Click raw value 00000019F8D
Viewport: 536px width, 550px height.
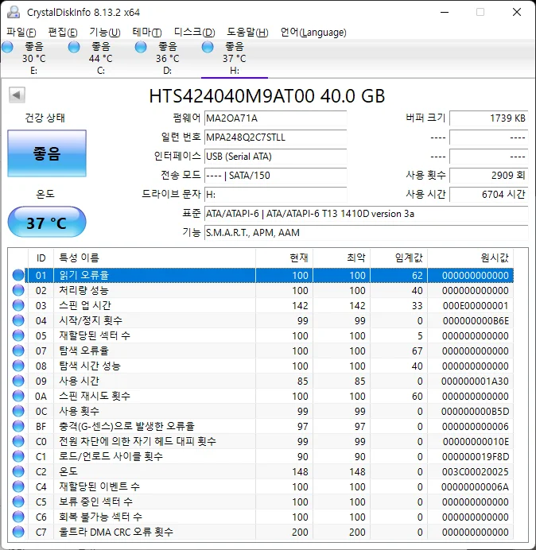pyautogui.click(x=476, y=456)
